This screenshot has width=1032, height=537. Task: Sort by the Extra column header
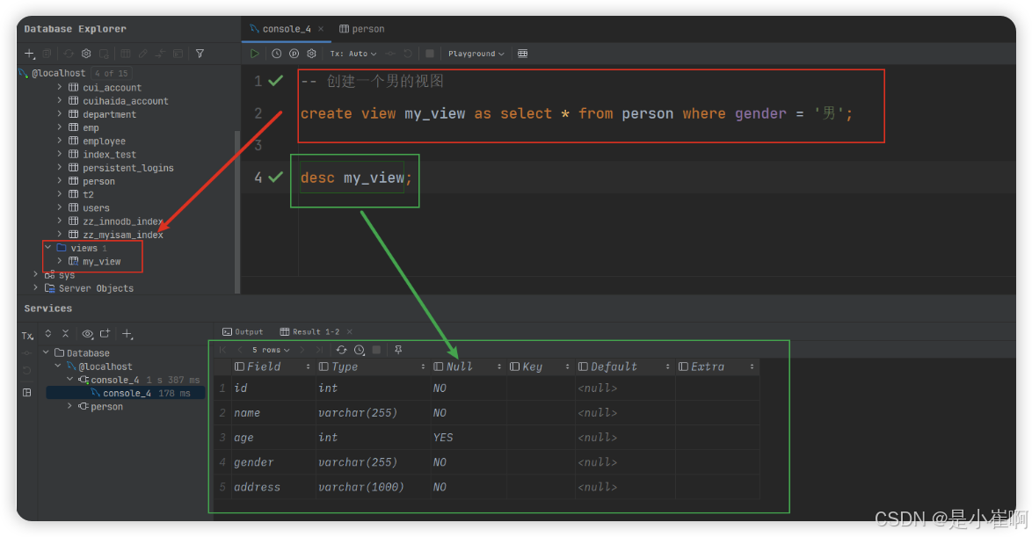tap(716, 366)
